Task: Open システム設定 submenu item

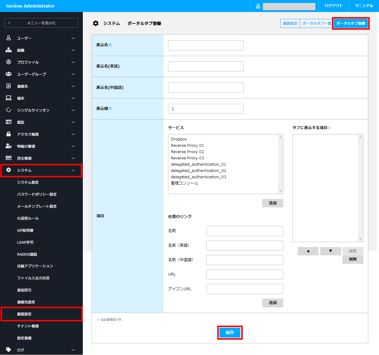Action: 28,182
